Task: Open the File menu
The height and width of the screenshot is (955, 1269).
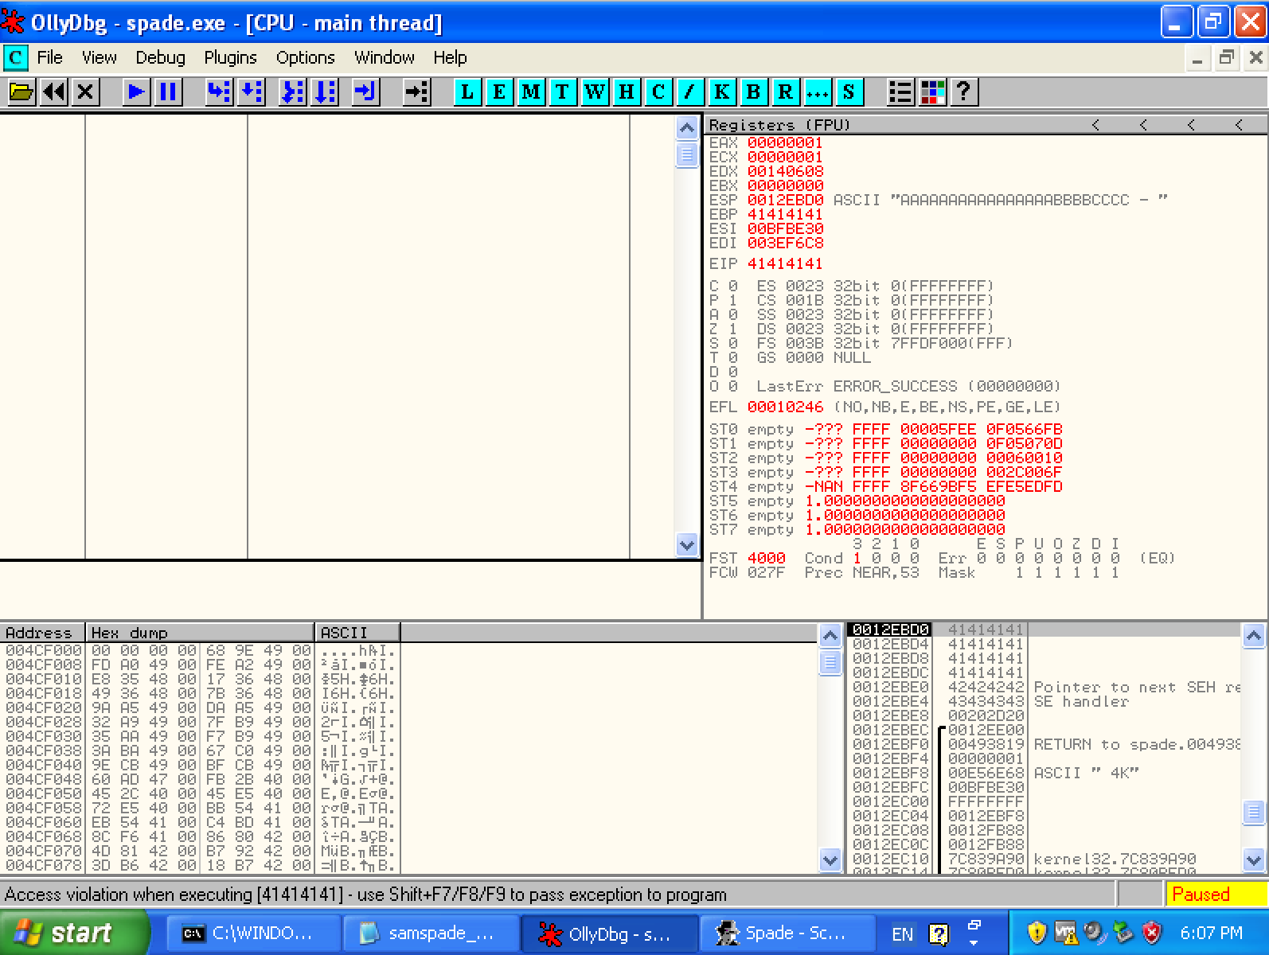Action: pyautogui.click(x=49, y=57)
